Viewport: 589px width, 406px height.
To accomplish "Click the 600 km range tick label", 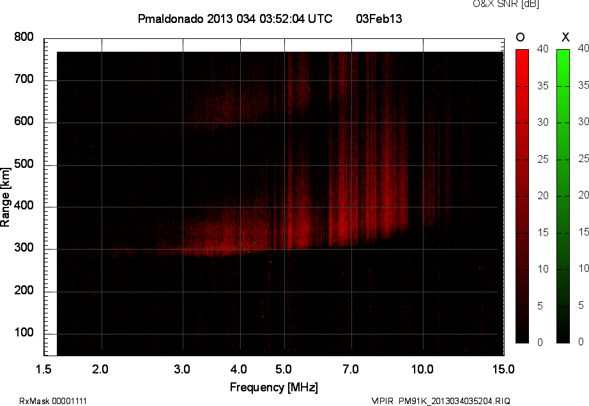I will tap(24, 121).
